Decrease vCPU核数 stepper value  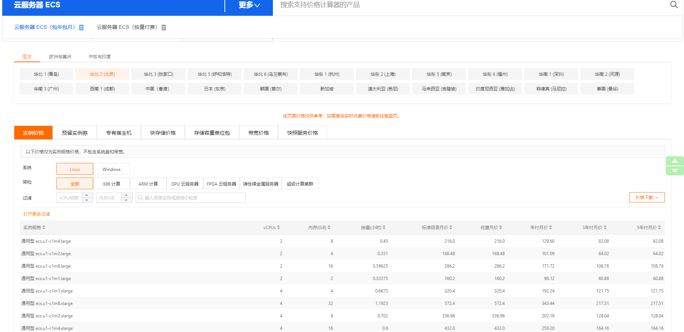[x=87, y=200]
